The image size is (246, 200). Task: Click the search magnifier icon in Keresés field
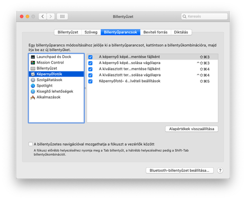click(184, 16)
